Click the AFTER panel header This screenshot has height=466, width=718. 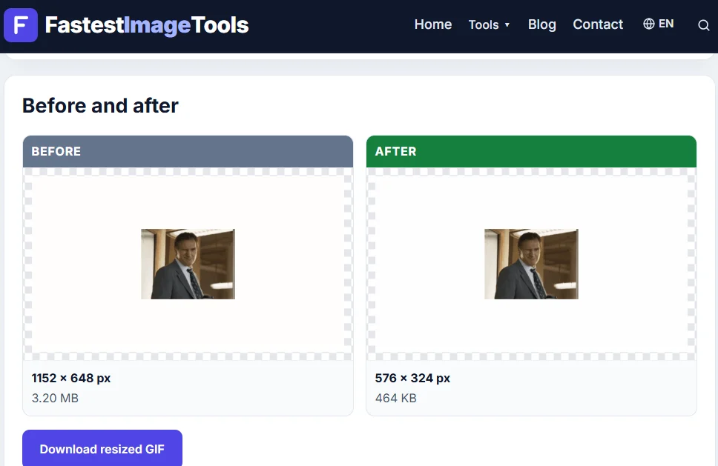coord(531,151)
